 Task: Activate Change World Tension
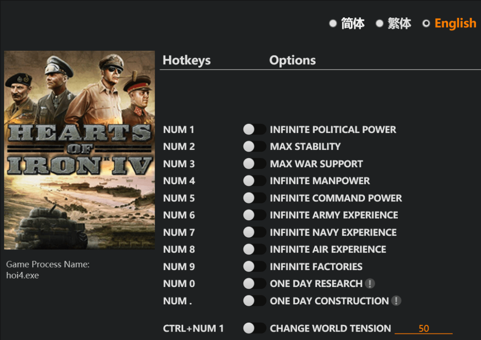coord(255,328)
